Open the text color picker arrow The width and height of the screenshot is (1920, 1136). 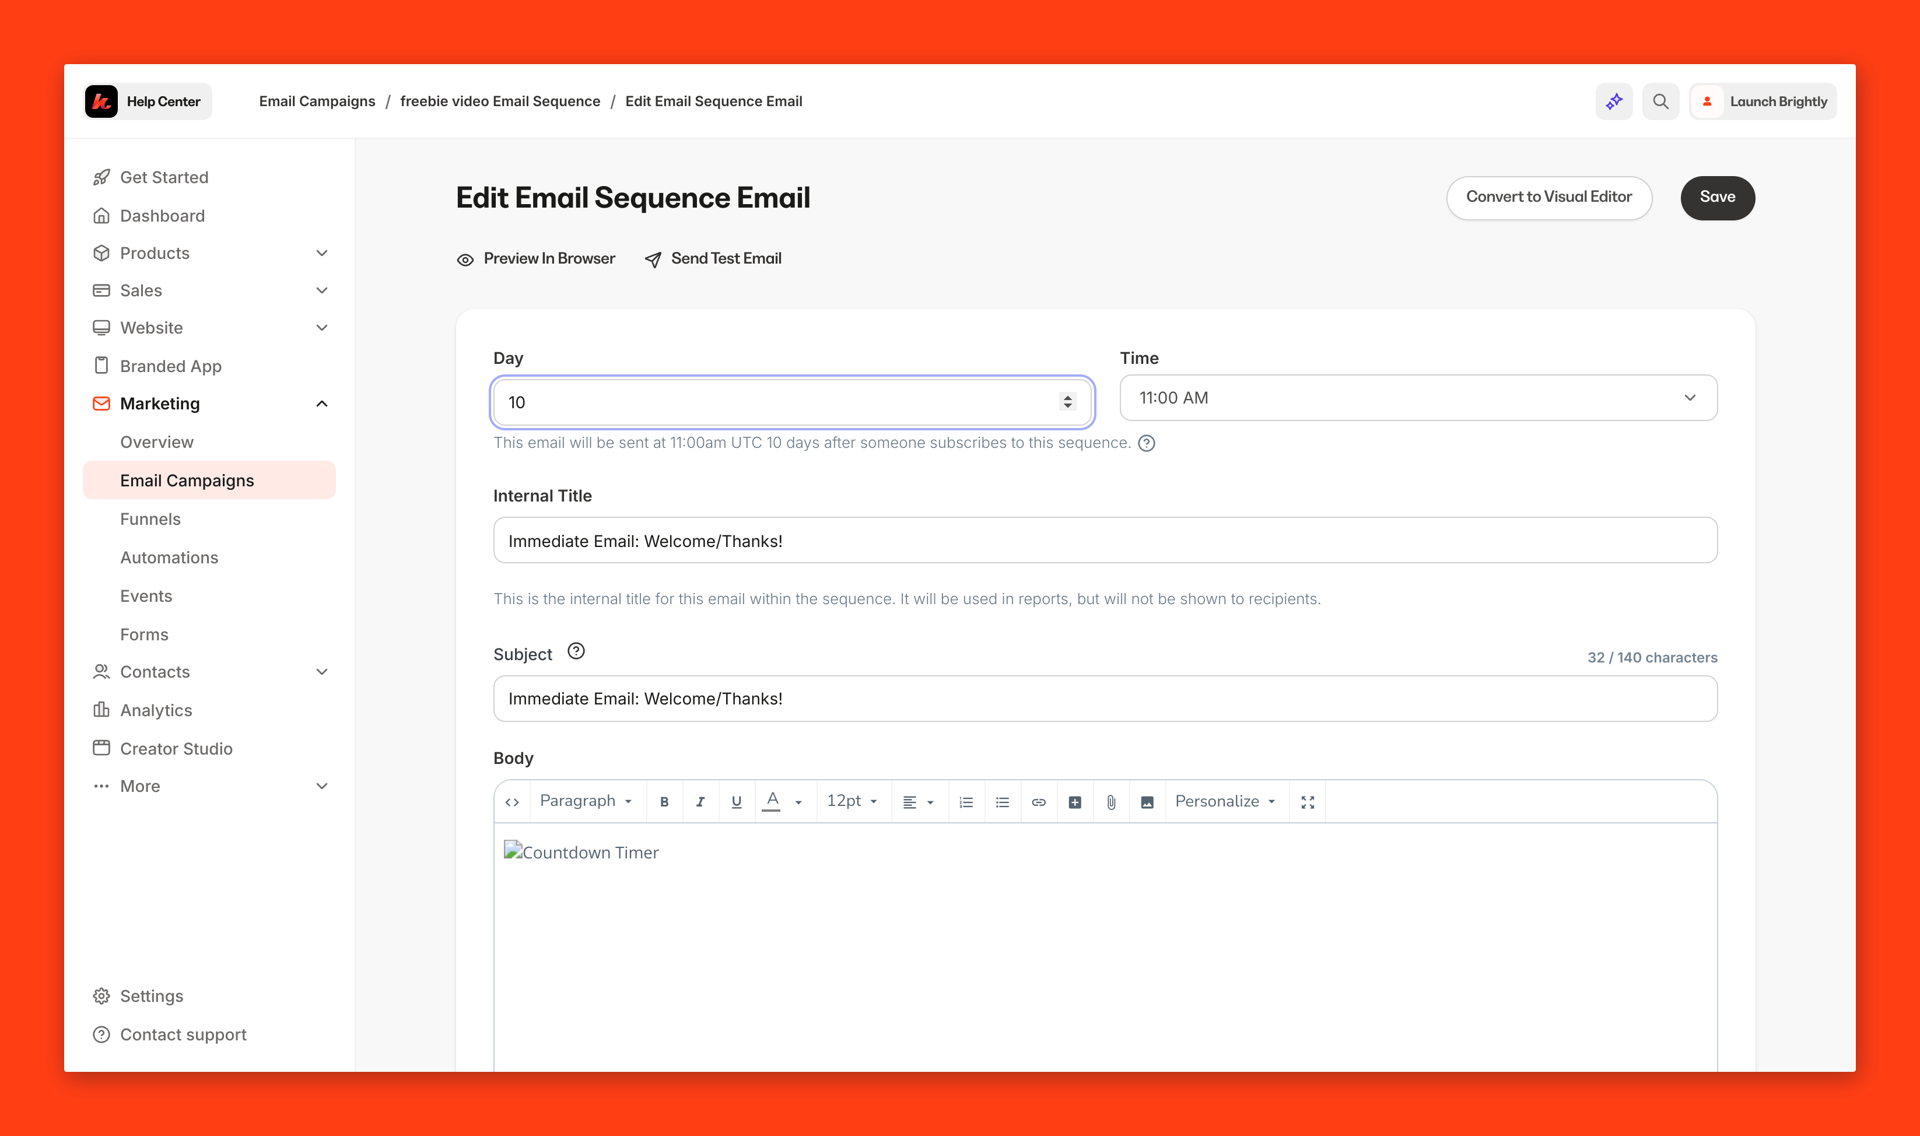coord(798,801)
